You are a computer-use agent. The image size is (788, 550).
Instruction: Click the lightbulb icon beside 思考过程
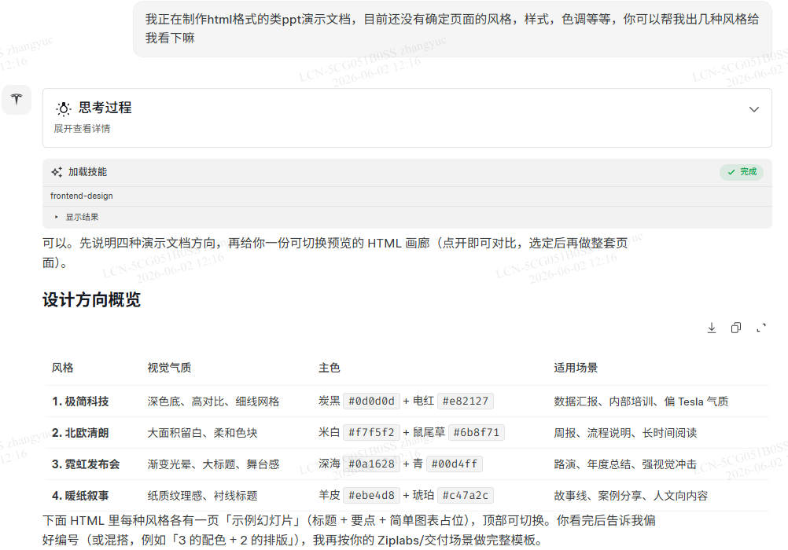[64, 108]
